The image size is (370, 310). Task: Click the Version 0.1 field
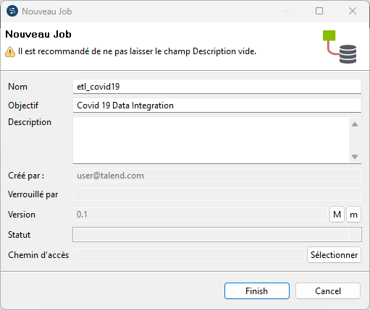[x=200, y=214]
